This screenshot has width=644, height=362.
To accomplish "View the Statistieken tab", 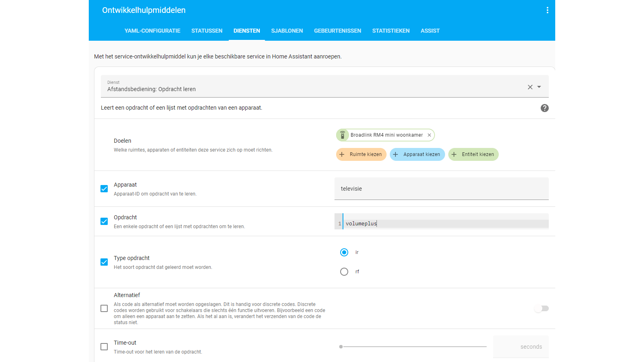I will click(391, 31).
